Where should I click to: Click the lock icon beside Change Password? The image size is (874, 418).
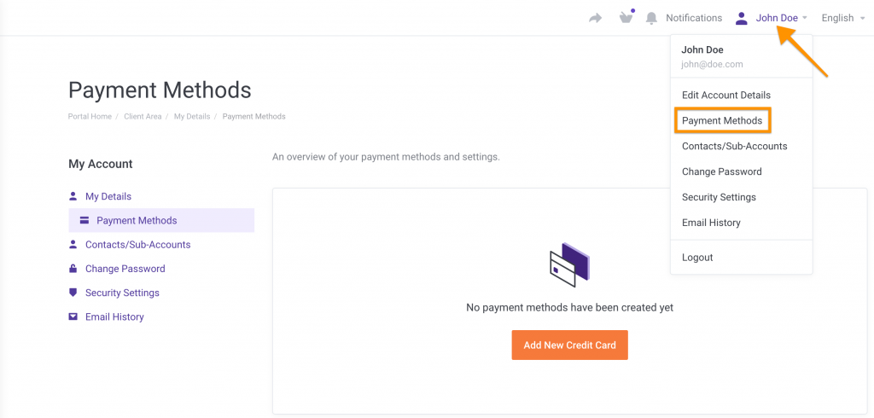pos(73,269)
